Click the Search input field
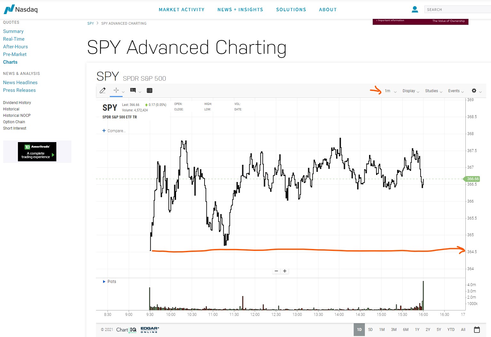The height and width of the screenshot is (337, 491). [x=458, y=10]
